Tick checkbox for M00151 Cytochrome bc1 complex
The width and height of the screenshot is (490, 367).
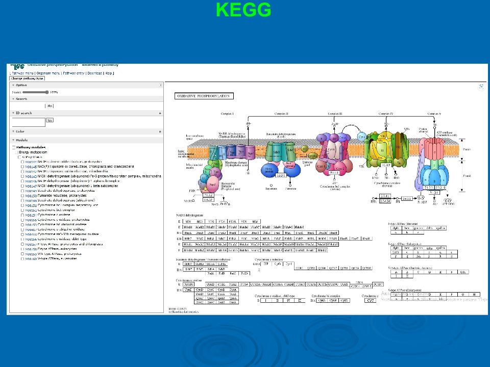click(22, 205)
